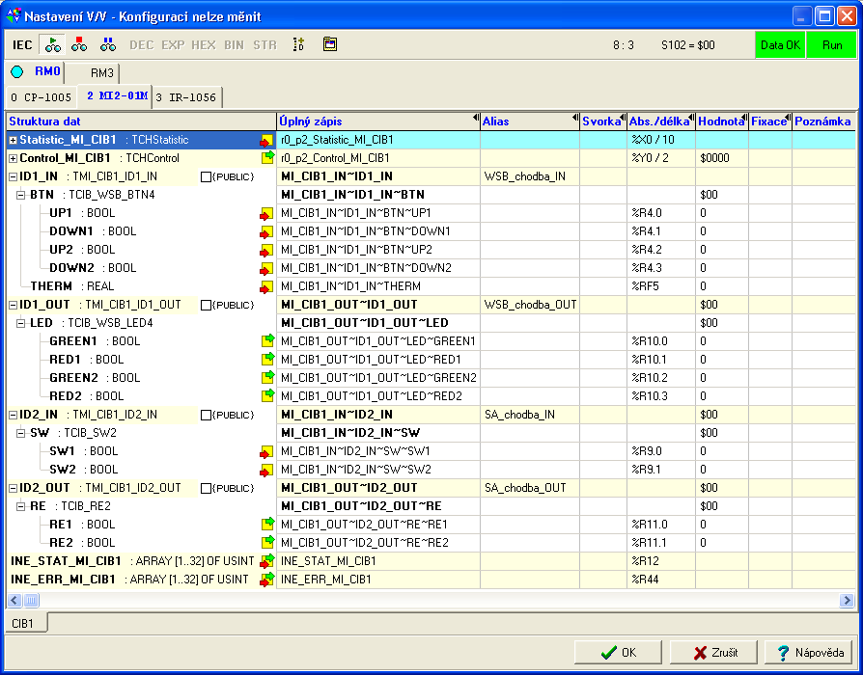
Task: Confirm with the OK button
Action: 620,653
